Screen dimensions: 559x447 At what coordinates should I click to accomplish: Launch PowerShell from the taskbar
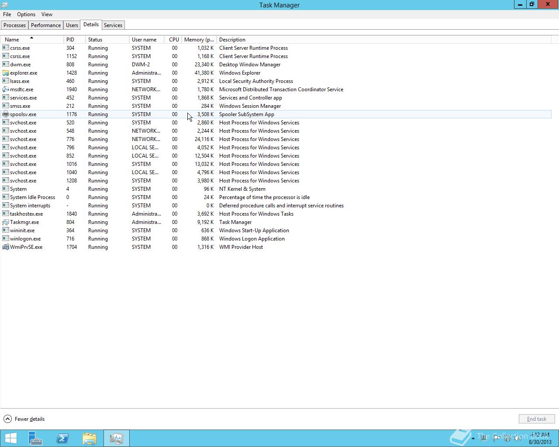click(62, 438)
